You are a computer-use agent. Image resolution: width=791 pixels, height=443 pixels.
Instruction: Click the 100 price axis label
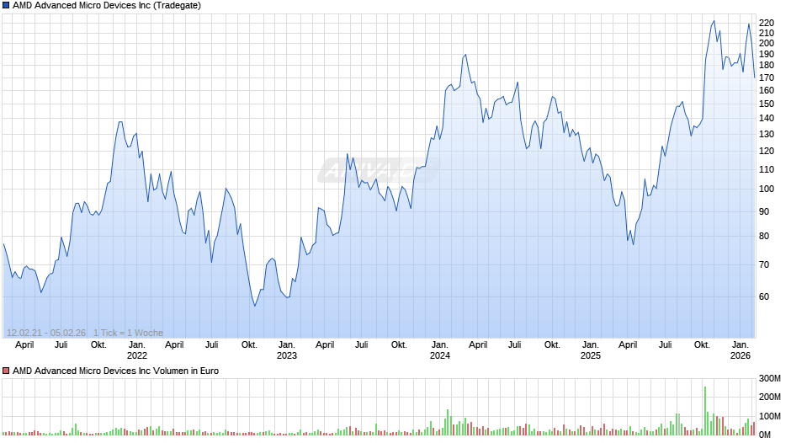[x=767, y=189]
